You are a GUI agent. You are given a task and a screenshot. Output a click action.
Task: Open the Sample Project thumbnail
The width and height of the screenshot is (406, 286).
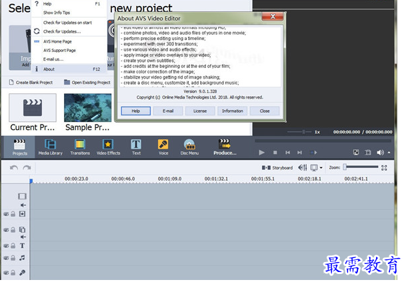[88, 108]
